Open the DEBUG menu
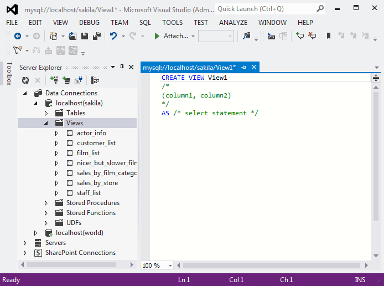Screen dimensions: 384x286 coord(89,23)
